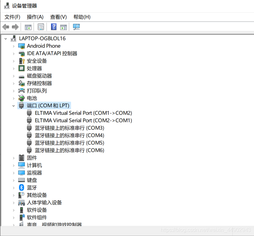Click the 其他设备 unknown device icon

tap(21, 195)
